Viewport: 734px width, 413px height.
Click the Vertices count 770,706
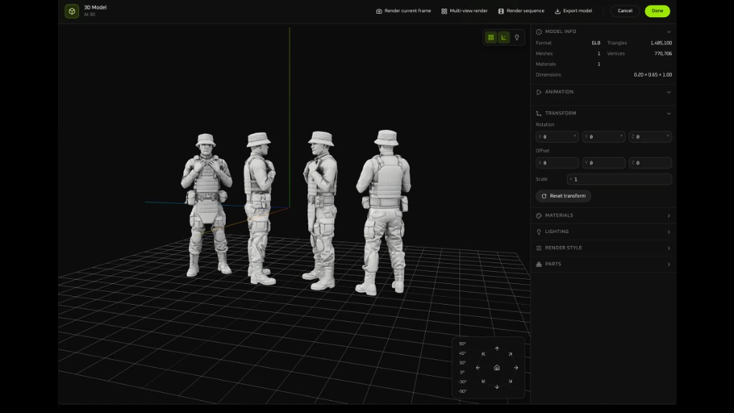click(663, 54)
